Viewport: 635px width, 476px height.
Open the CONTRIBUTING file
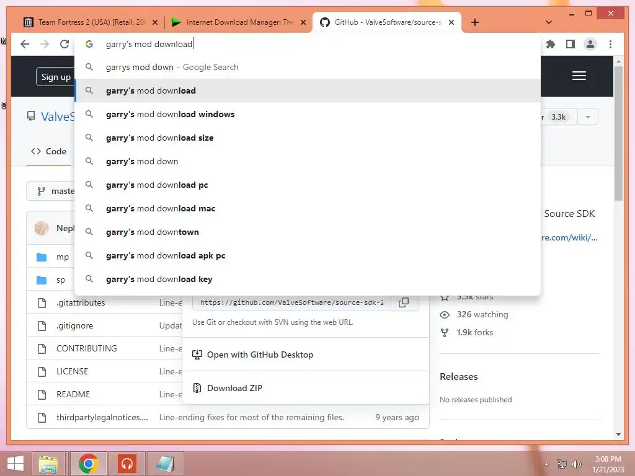[x=86, y=348]
